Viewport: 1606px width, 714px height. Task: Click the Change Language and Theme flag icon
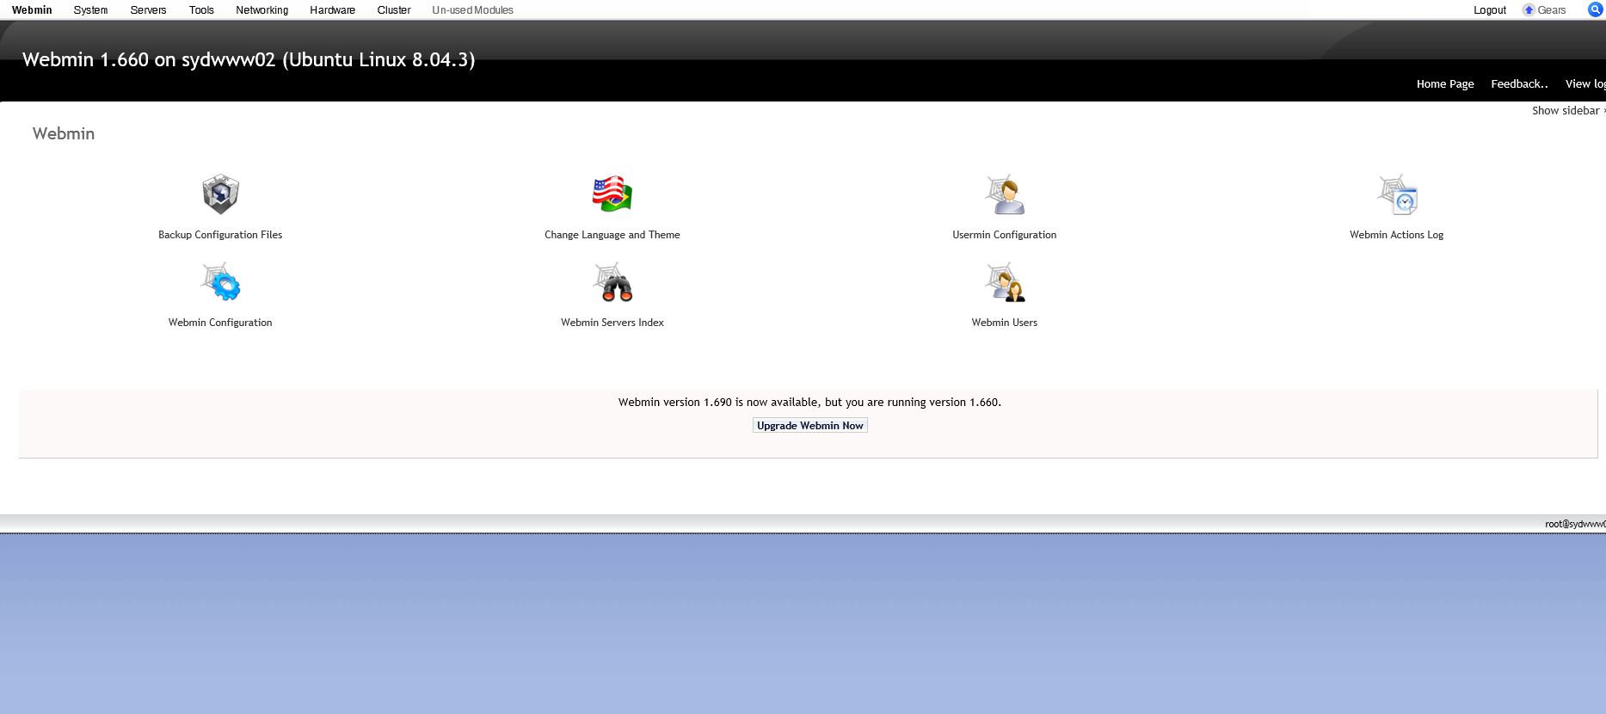point(612,194)
